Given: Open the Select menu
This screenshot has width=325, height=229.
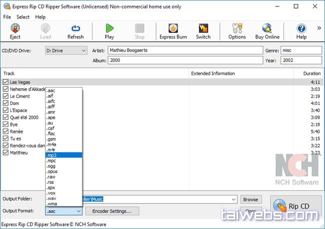Looking at the screenshot, I should point(23,17).
